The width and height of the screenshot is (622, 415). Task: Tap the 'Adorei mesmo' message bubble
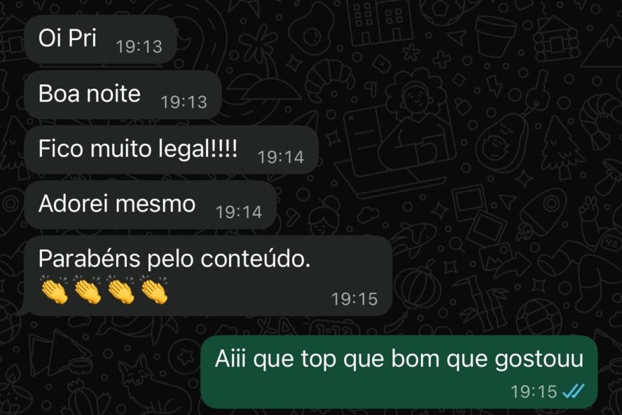tap(151, 205)
